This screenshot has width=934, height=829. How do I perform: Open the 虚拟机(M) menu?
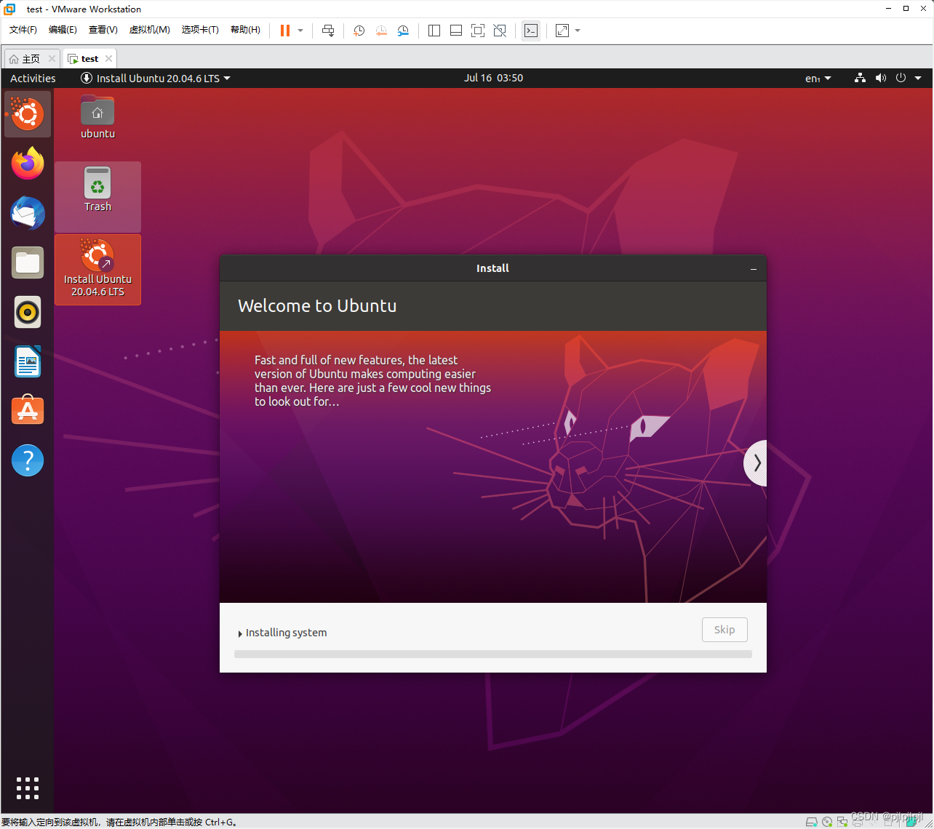point(149,30)
